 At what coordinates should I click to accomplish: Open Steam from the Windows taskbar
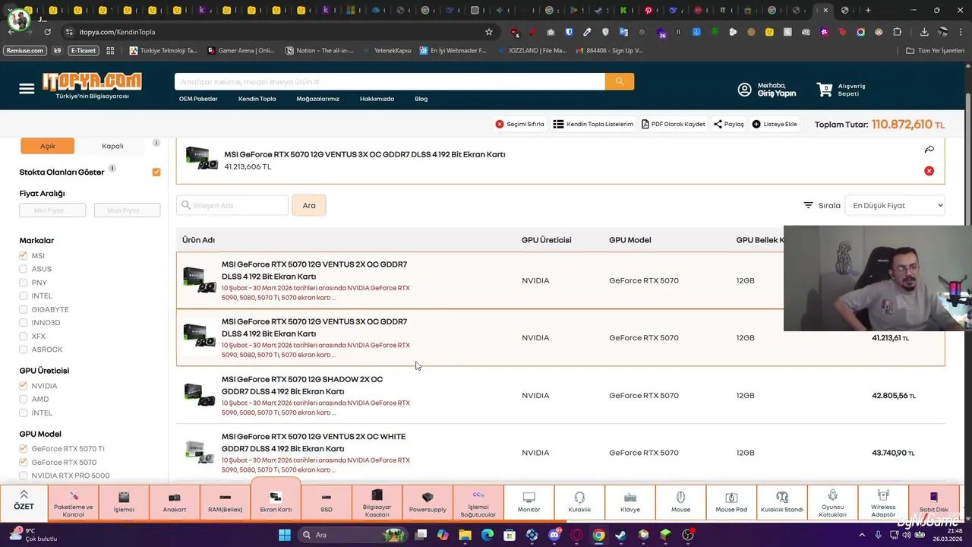[620, 535]
